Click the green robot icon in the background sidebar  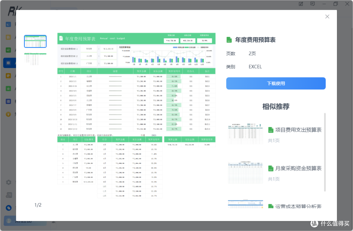pos(8,89)
